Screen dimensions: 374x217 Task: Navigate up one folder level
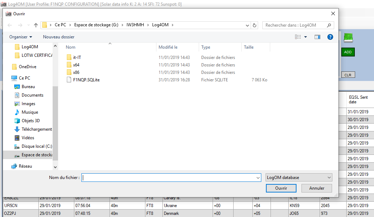click(36, 25)
